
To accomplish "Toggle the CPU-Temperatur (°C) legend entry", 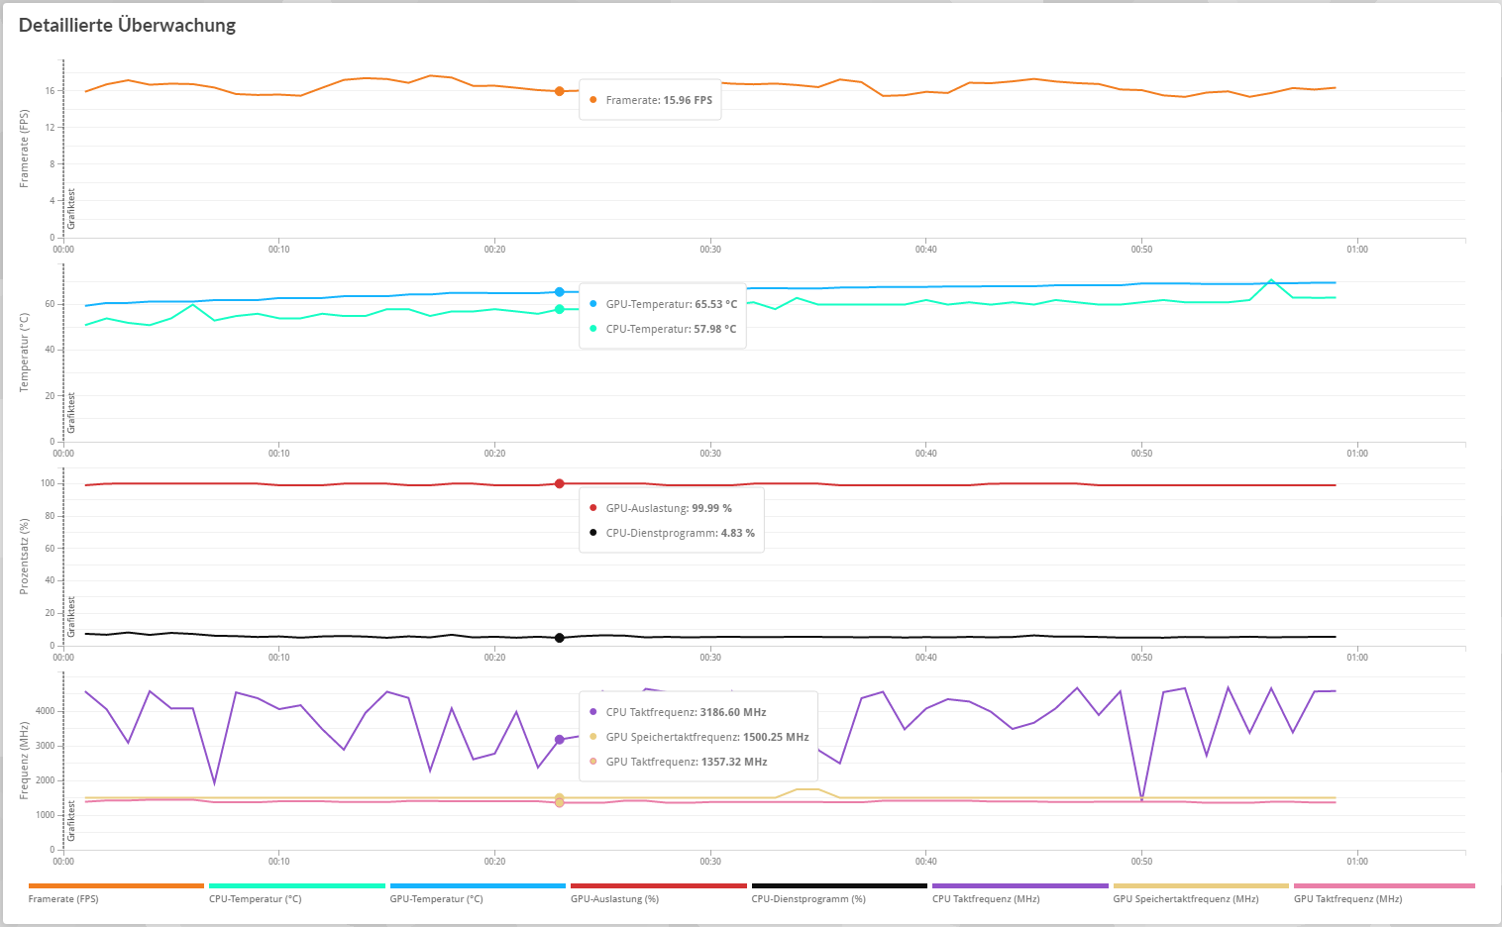I will pyautogui.click(x=296, y=893).
